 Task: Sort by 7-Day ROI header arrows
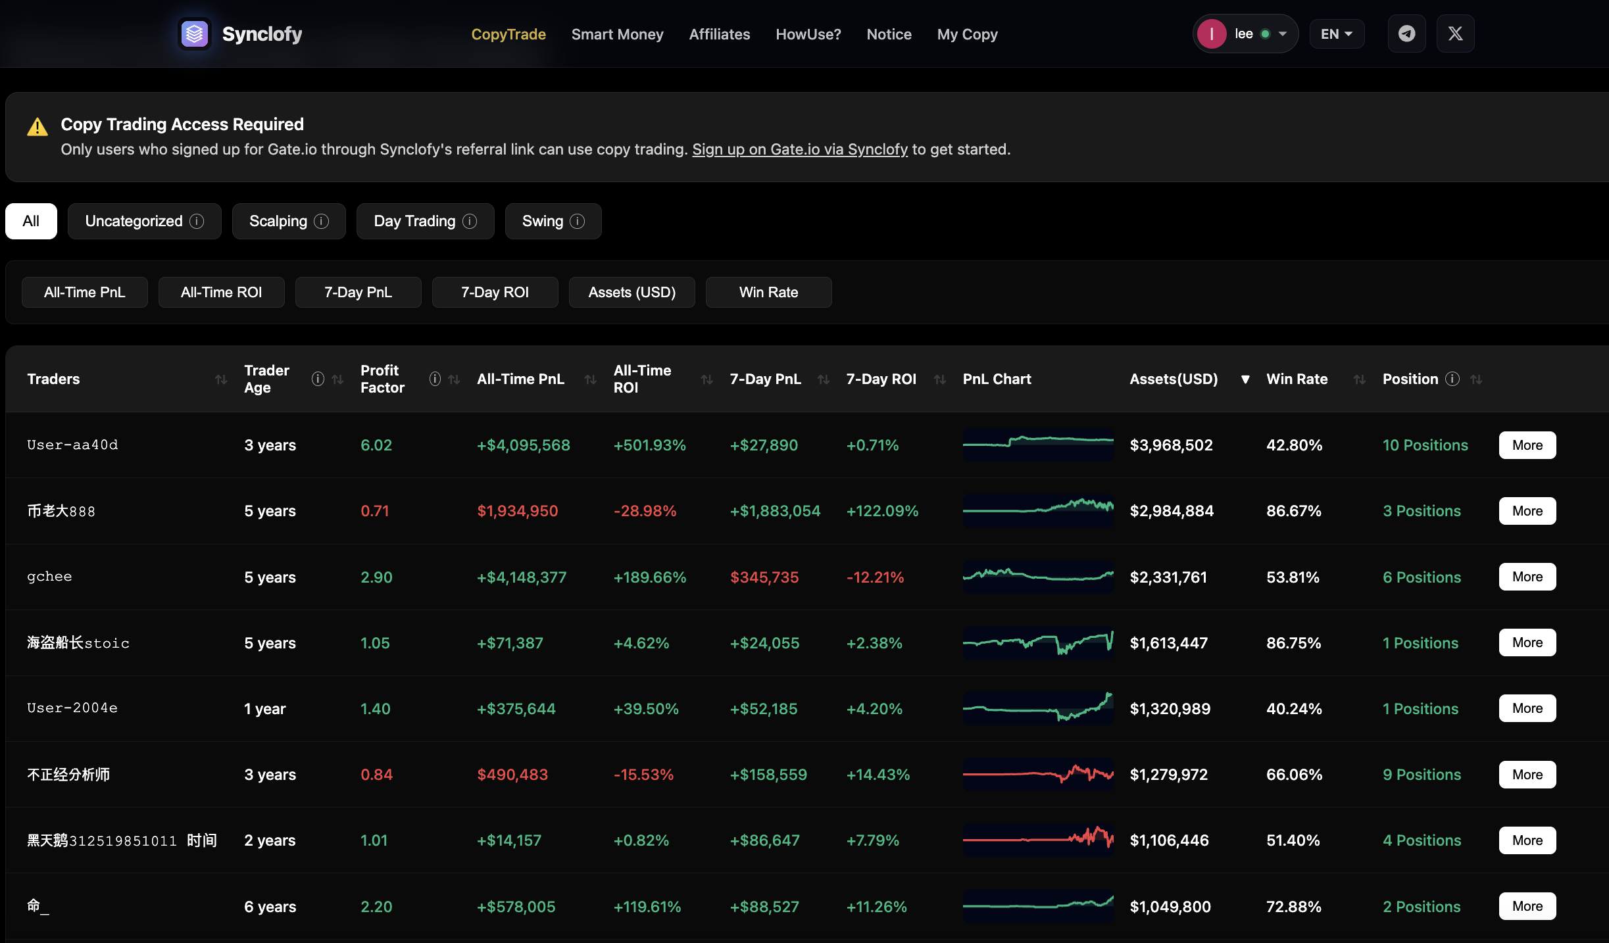point(939,379)
